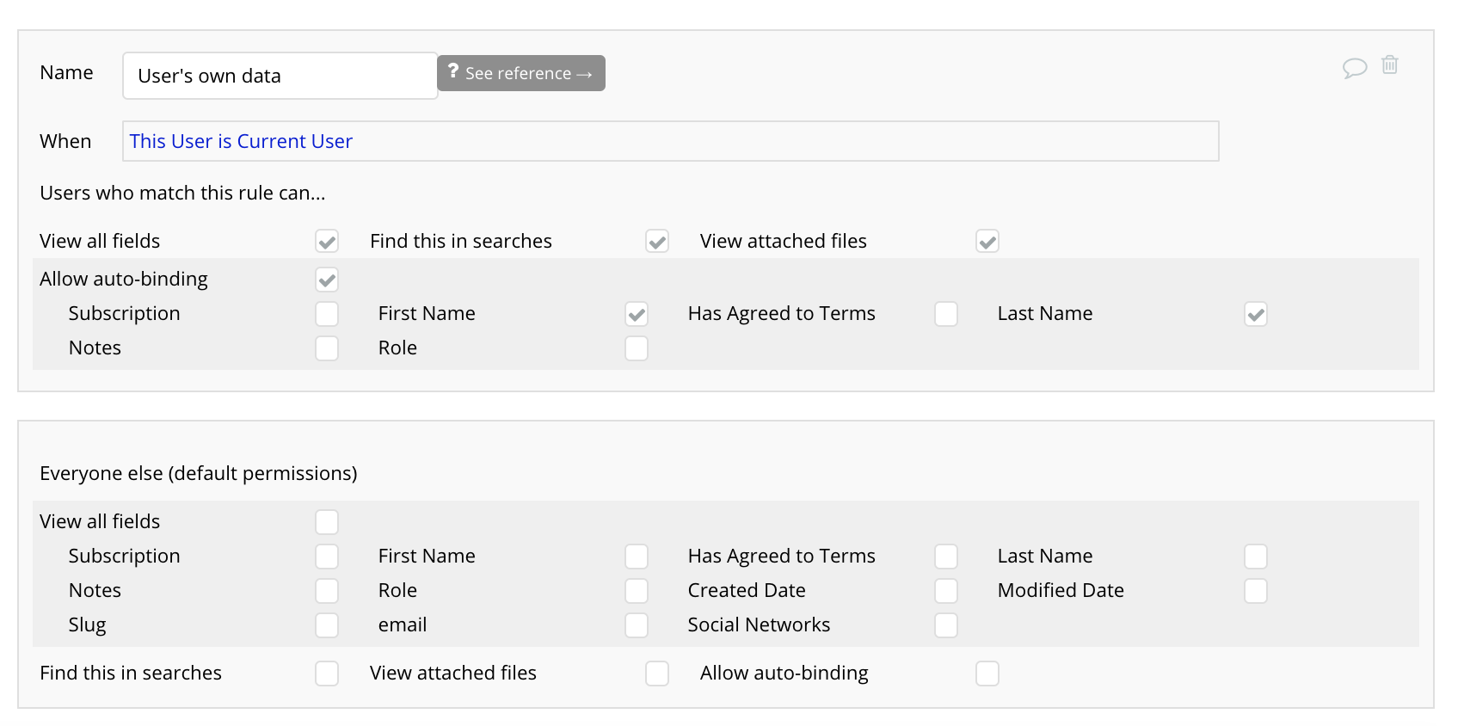Enable Role auto-binding checkbox
This screenshot has width=1464, height=726.
(637, 348)
